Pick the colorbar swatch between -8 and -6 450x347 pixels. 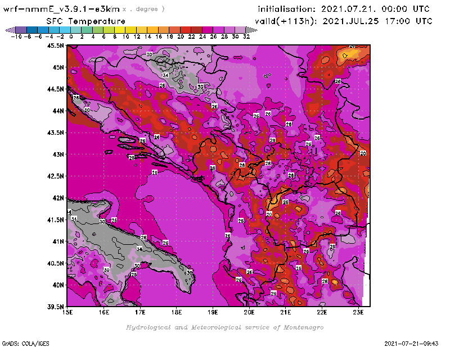(32, 30)
